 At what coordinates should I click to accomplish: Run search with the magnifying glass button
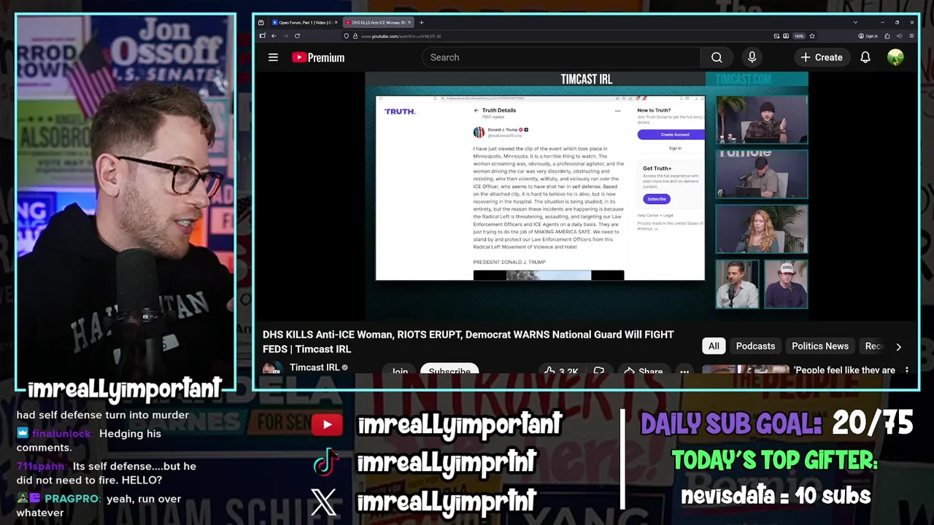717,58
